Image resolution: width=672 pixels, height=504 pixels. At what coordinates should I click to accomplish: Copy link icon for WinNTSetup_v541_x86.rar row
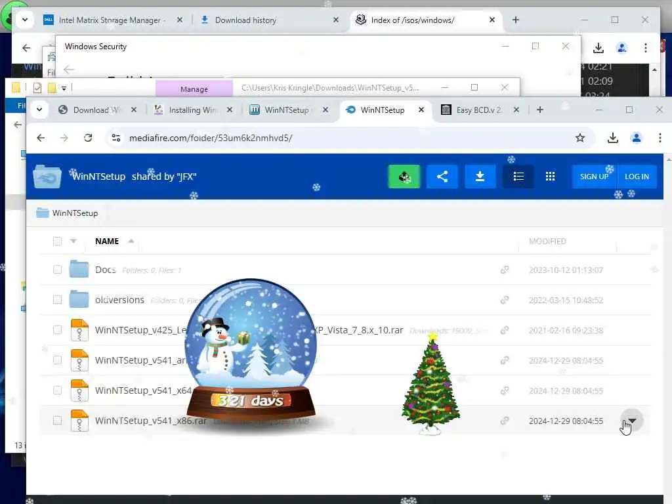pyautogui.click(x=505, y=421)
